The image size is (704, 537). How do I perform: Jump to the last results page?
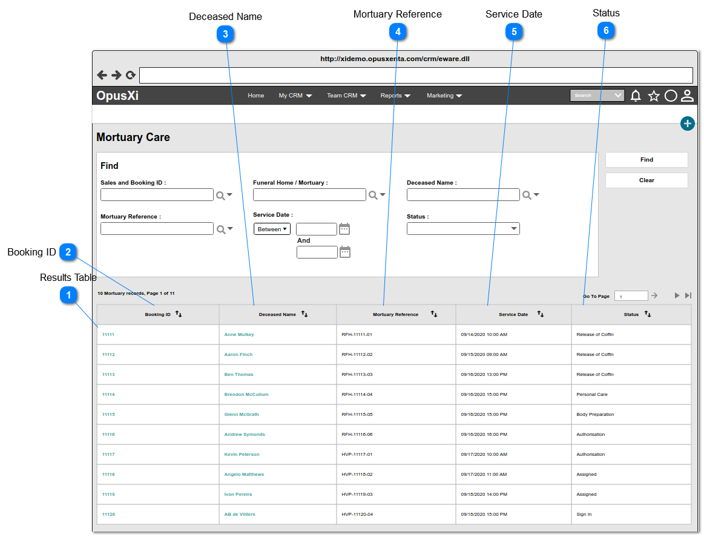click(688, 295)
